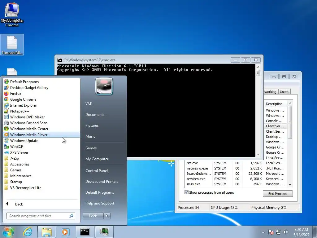Switch to the Users tab in Task Manager
Image resolution: width=317 pixels, height=238 pixels.
(x=284, y=92)
